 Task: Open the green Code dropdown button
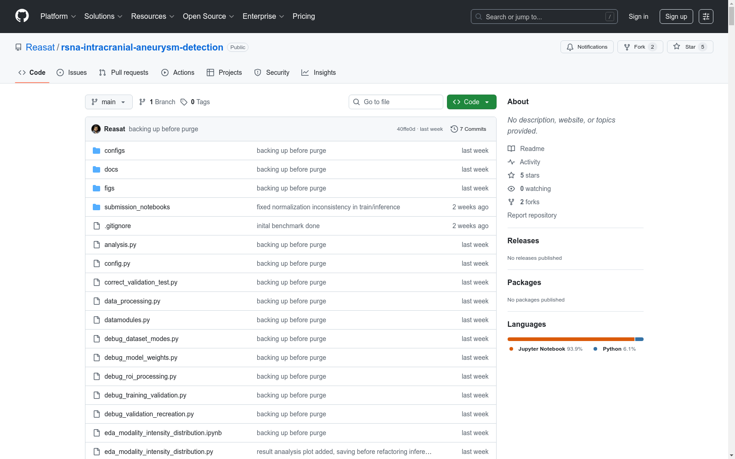click(472, 102)
